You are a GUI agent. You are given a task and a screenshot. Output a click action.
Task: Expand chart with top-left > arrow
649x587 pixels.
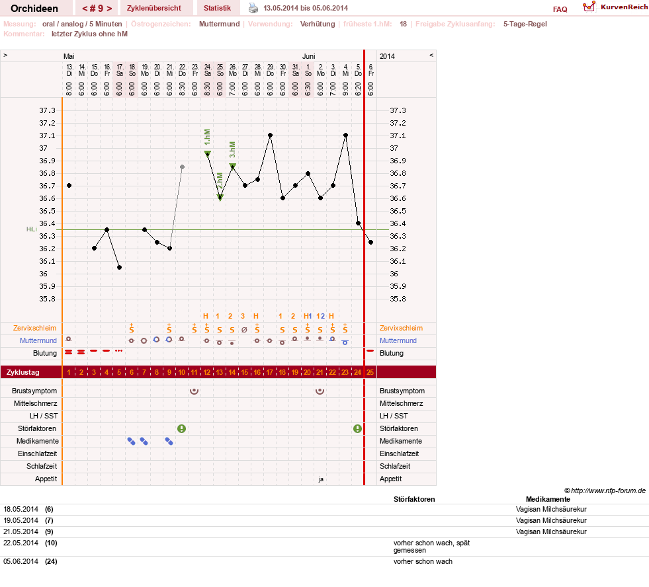5,55
